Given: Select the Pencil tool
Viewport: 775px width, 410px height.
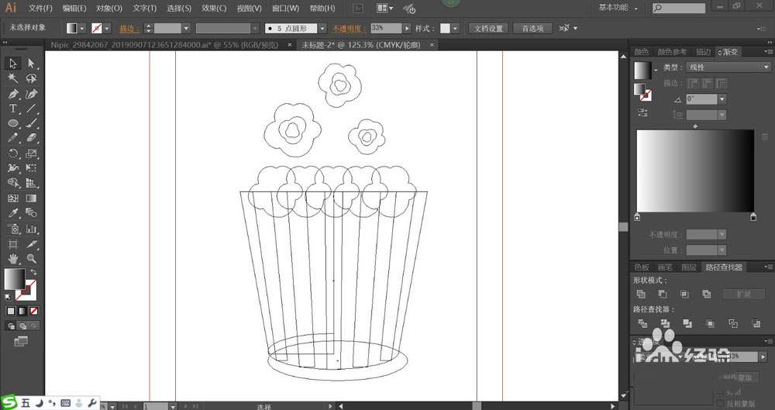Looking at the screenshot, I should coord(13,138).
